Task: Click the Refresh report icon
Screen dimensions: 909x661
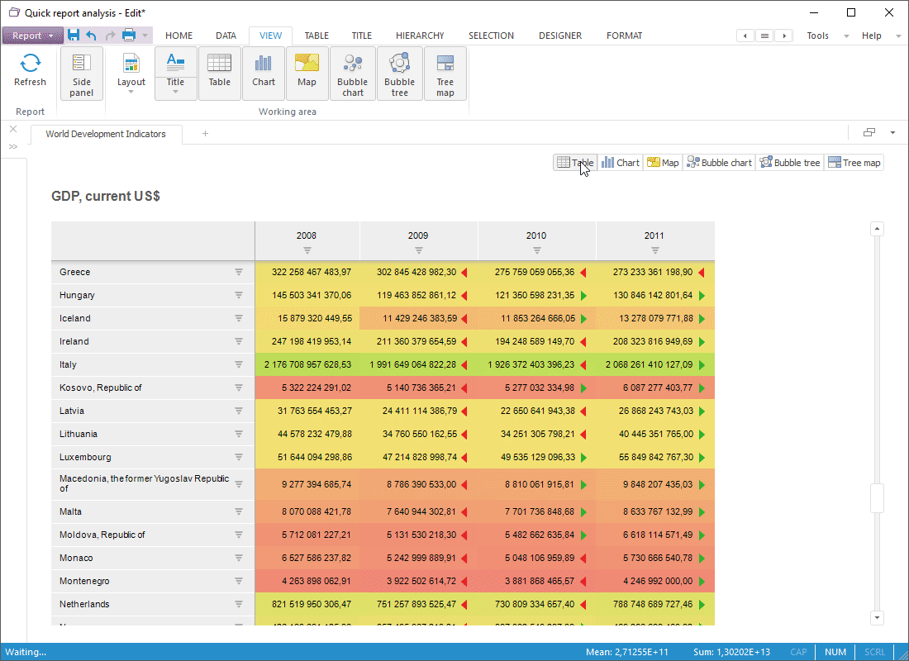Action: tap(31, 64)
